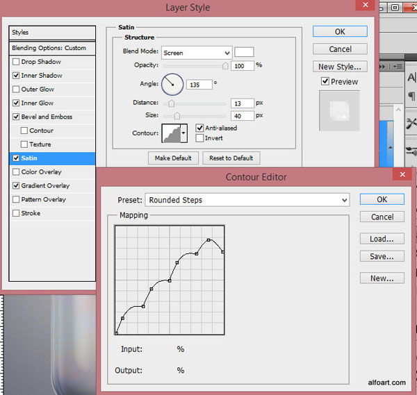Viewport: 417px width, 395px height.
Task: Click the style preview thumbnail
Action: [x=339, y=111]
